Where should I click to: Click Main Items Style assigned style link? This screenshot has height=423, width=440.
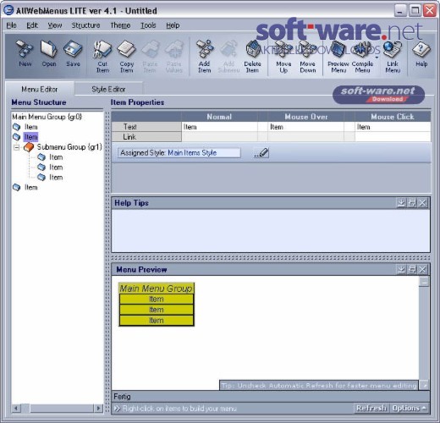pos(192,153)
